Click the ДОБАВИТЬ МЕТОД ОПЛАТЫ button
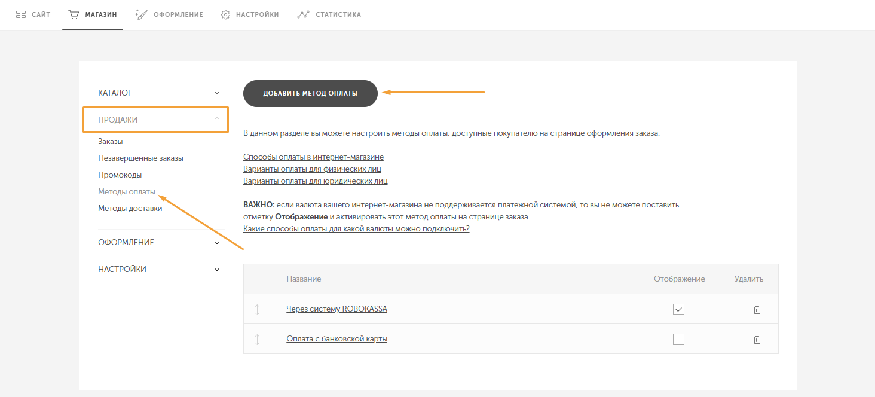Screen dimensions: 875x397 [310, 93]
